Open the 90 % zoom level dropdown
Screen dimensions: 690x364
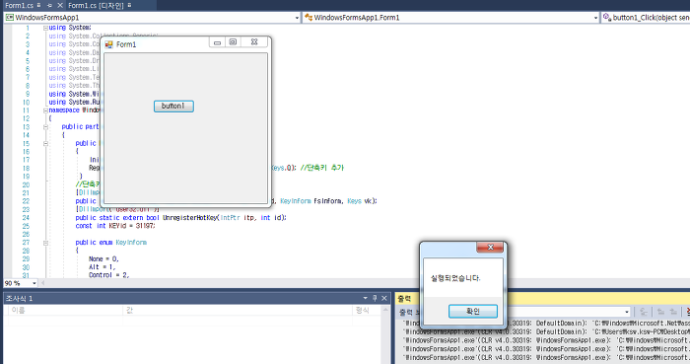point(34,283)
